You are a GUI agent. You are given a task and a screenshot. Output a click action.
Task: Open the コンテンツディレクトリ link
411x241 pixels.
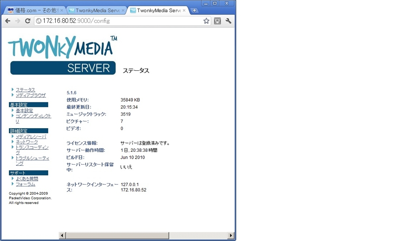[x=33, y=118]
